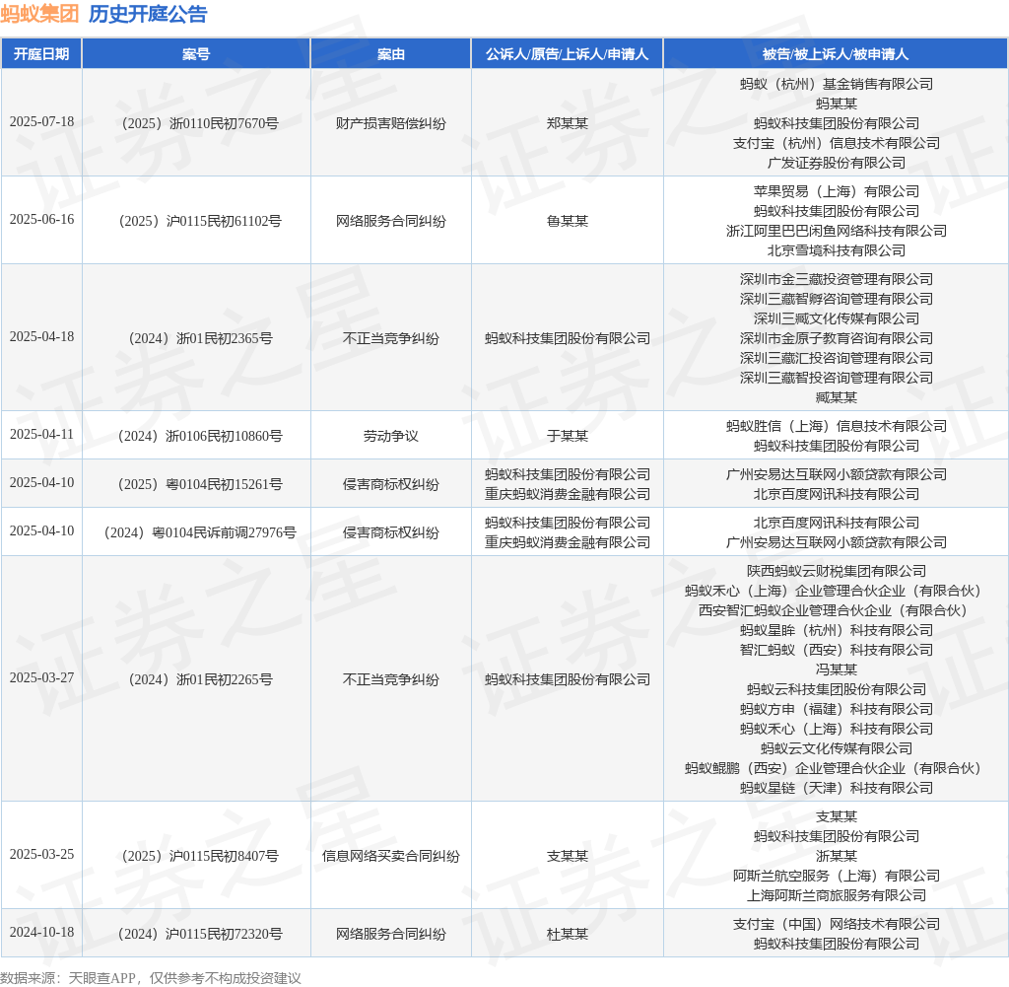
Task: Click case number (2024)沪0115民初72320号
Action: point(200,934)
